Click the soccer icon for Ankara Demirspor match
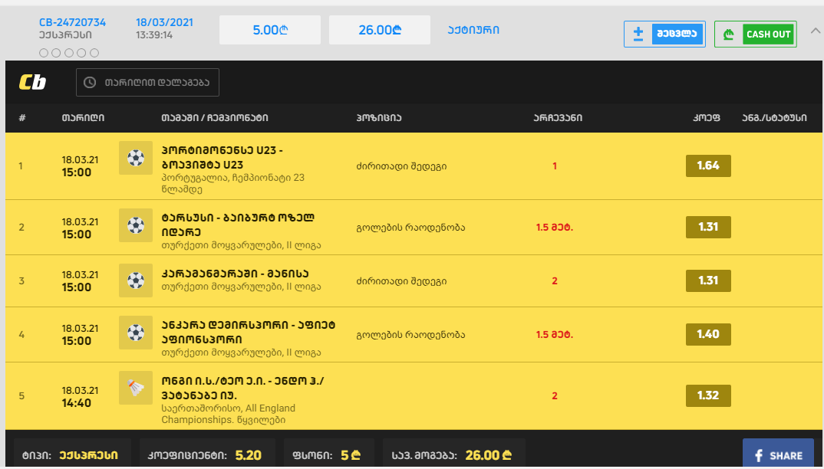The image size is (824, 469). pos(136,333)
